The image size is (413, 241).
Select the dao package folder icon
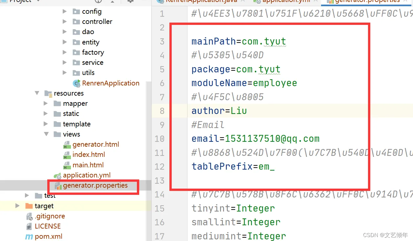click(76, 32)
